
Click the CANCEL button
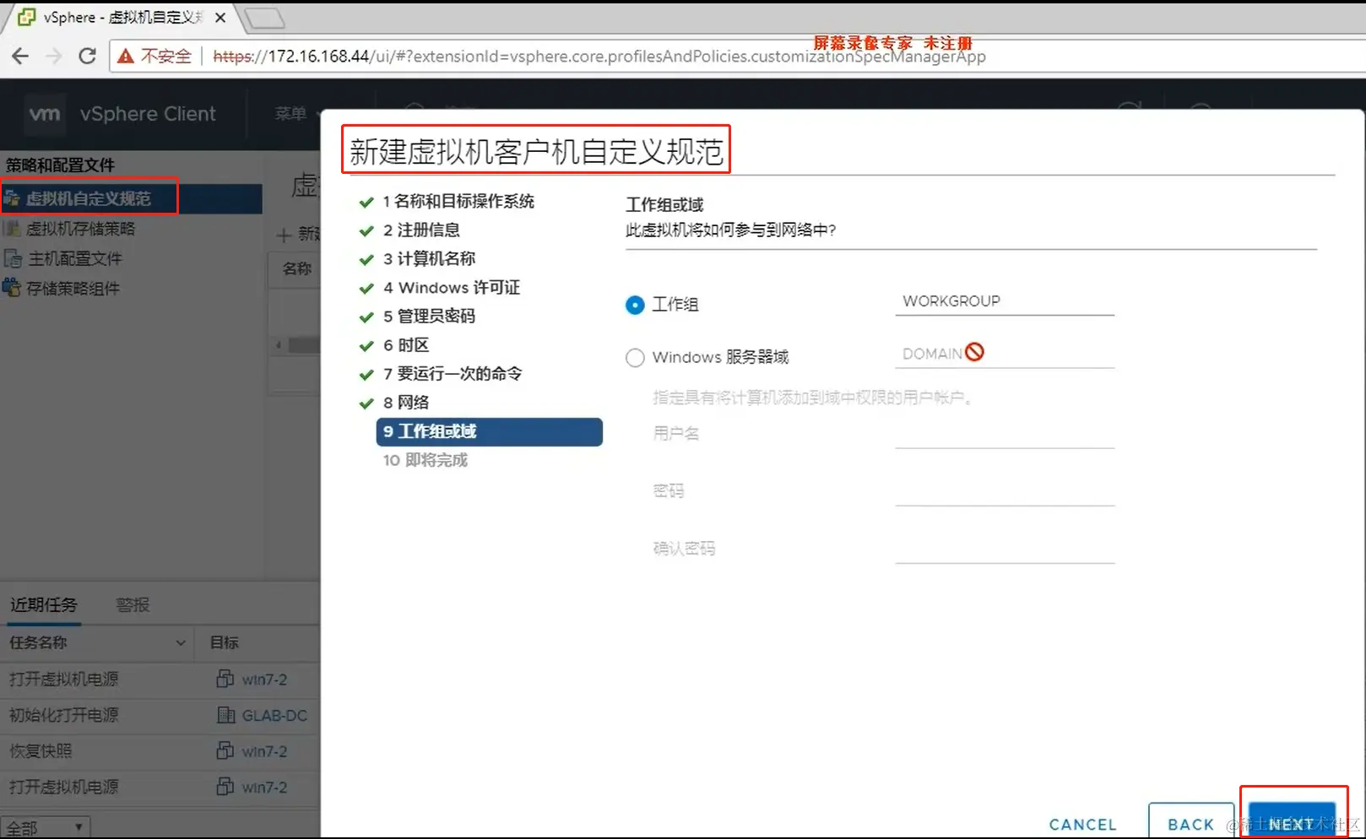point(1082,825)
